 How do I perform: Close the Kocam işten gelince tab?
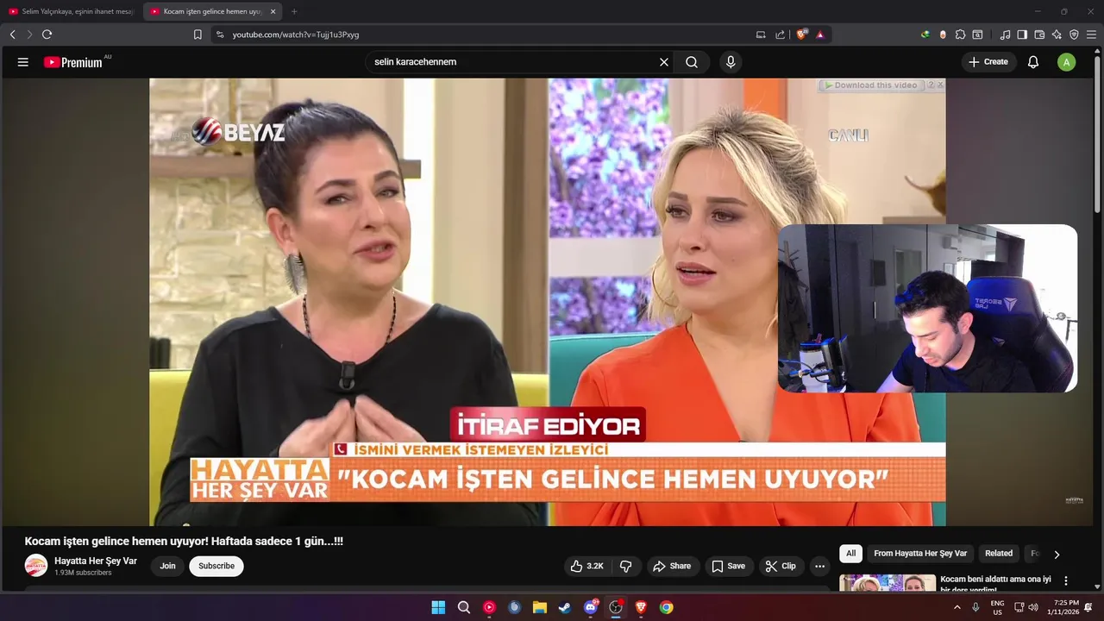pyautogui.click(x=273, y=11)
